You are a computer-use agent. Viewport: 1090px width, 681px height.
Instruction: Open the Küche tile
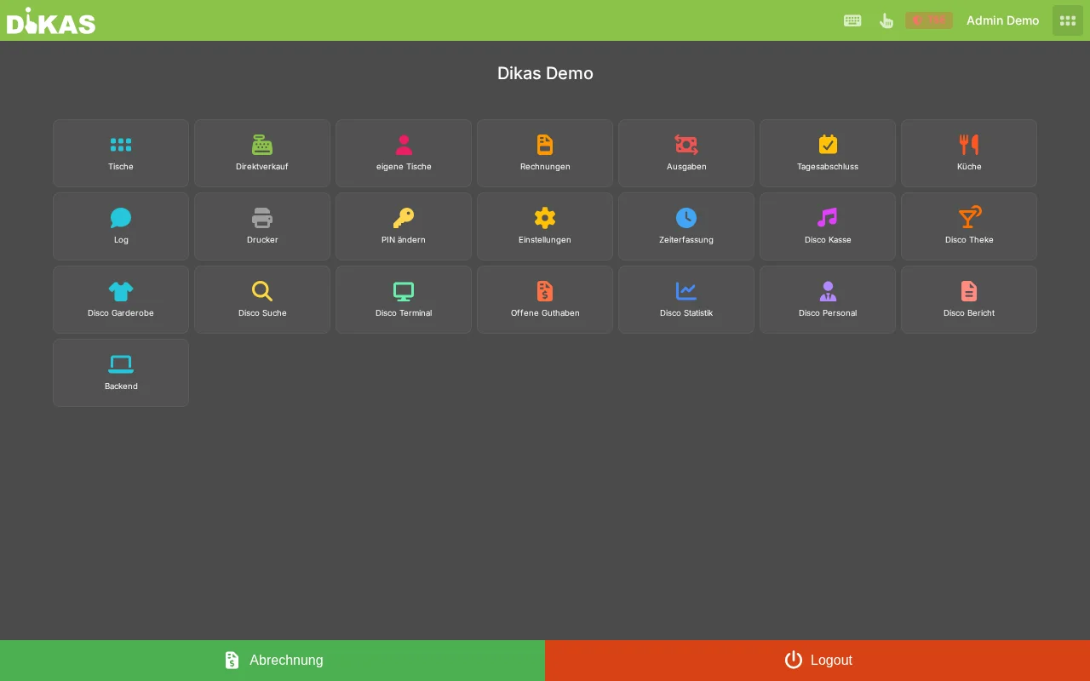pyautogui.click(x=969, y=153)
